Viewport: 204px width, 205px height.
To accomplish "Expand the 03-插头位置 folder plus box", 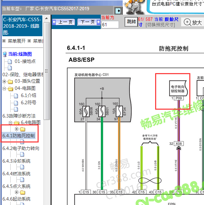I will pyautogui.click(x=4, y=81).
